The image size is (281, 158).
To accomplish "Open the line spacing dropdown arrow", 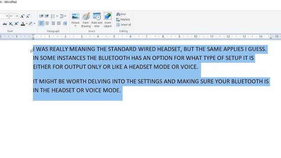I will tap(65, 16).
